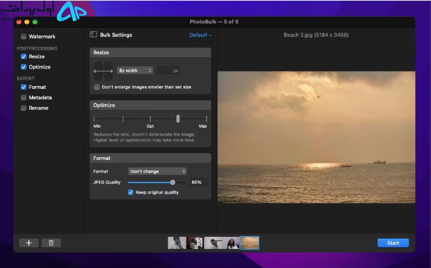Click the plus icon to add images
The width and height of the screenshot is (431, 268).
pos(29,243)
